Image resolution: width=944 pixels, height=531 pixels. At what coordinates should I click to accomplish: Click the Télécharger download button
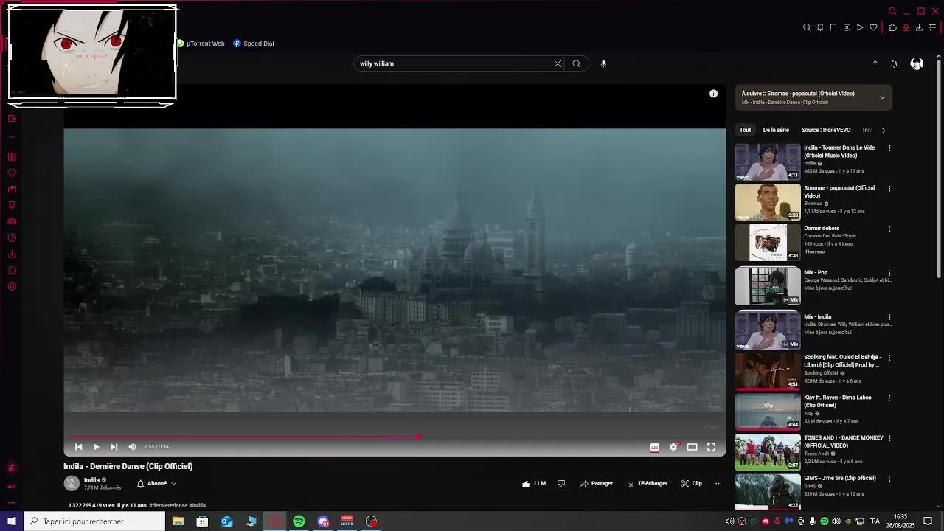648,484
